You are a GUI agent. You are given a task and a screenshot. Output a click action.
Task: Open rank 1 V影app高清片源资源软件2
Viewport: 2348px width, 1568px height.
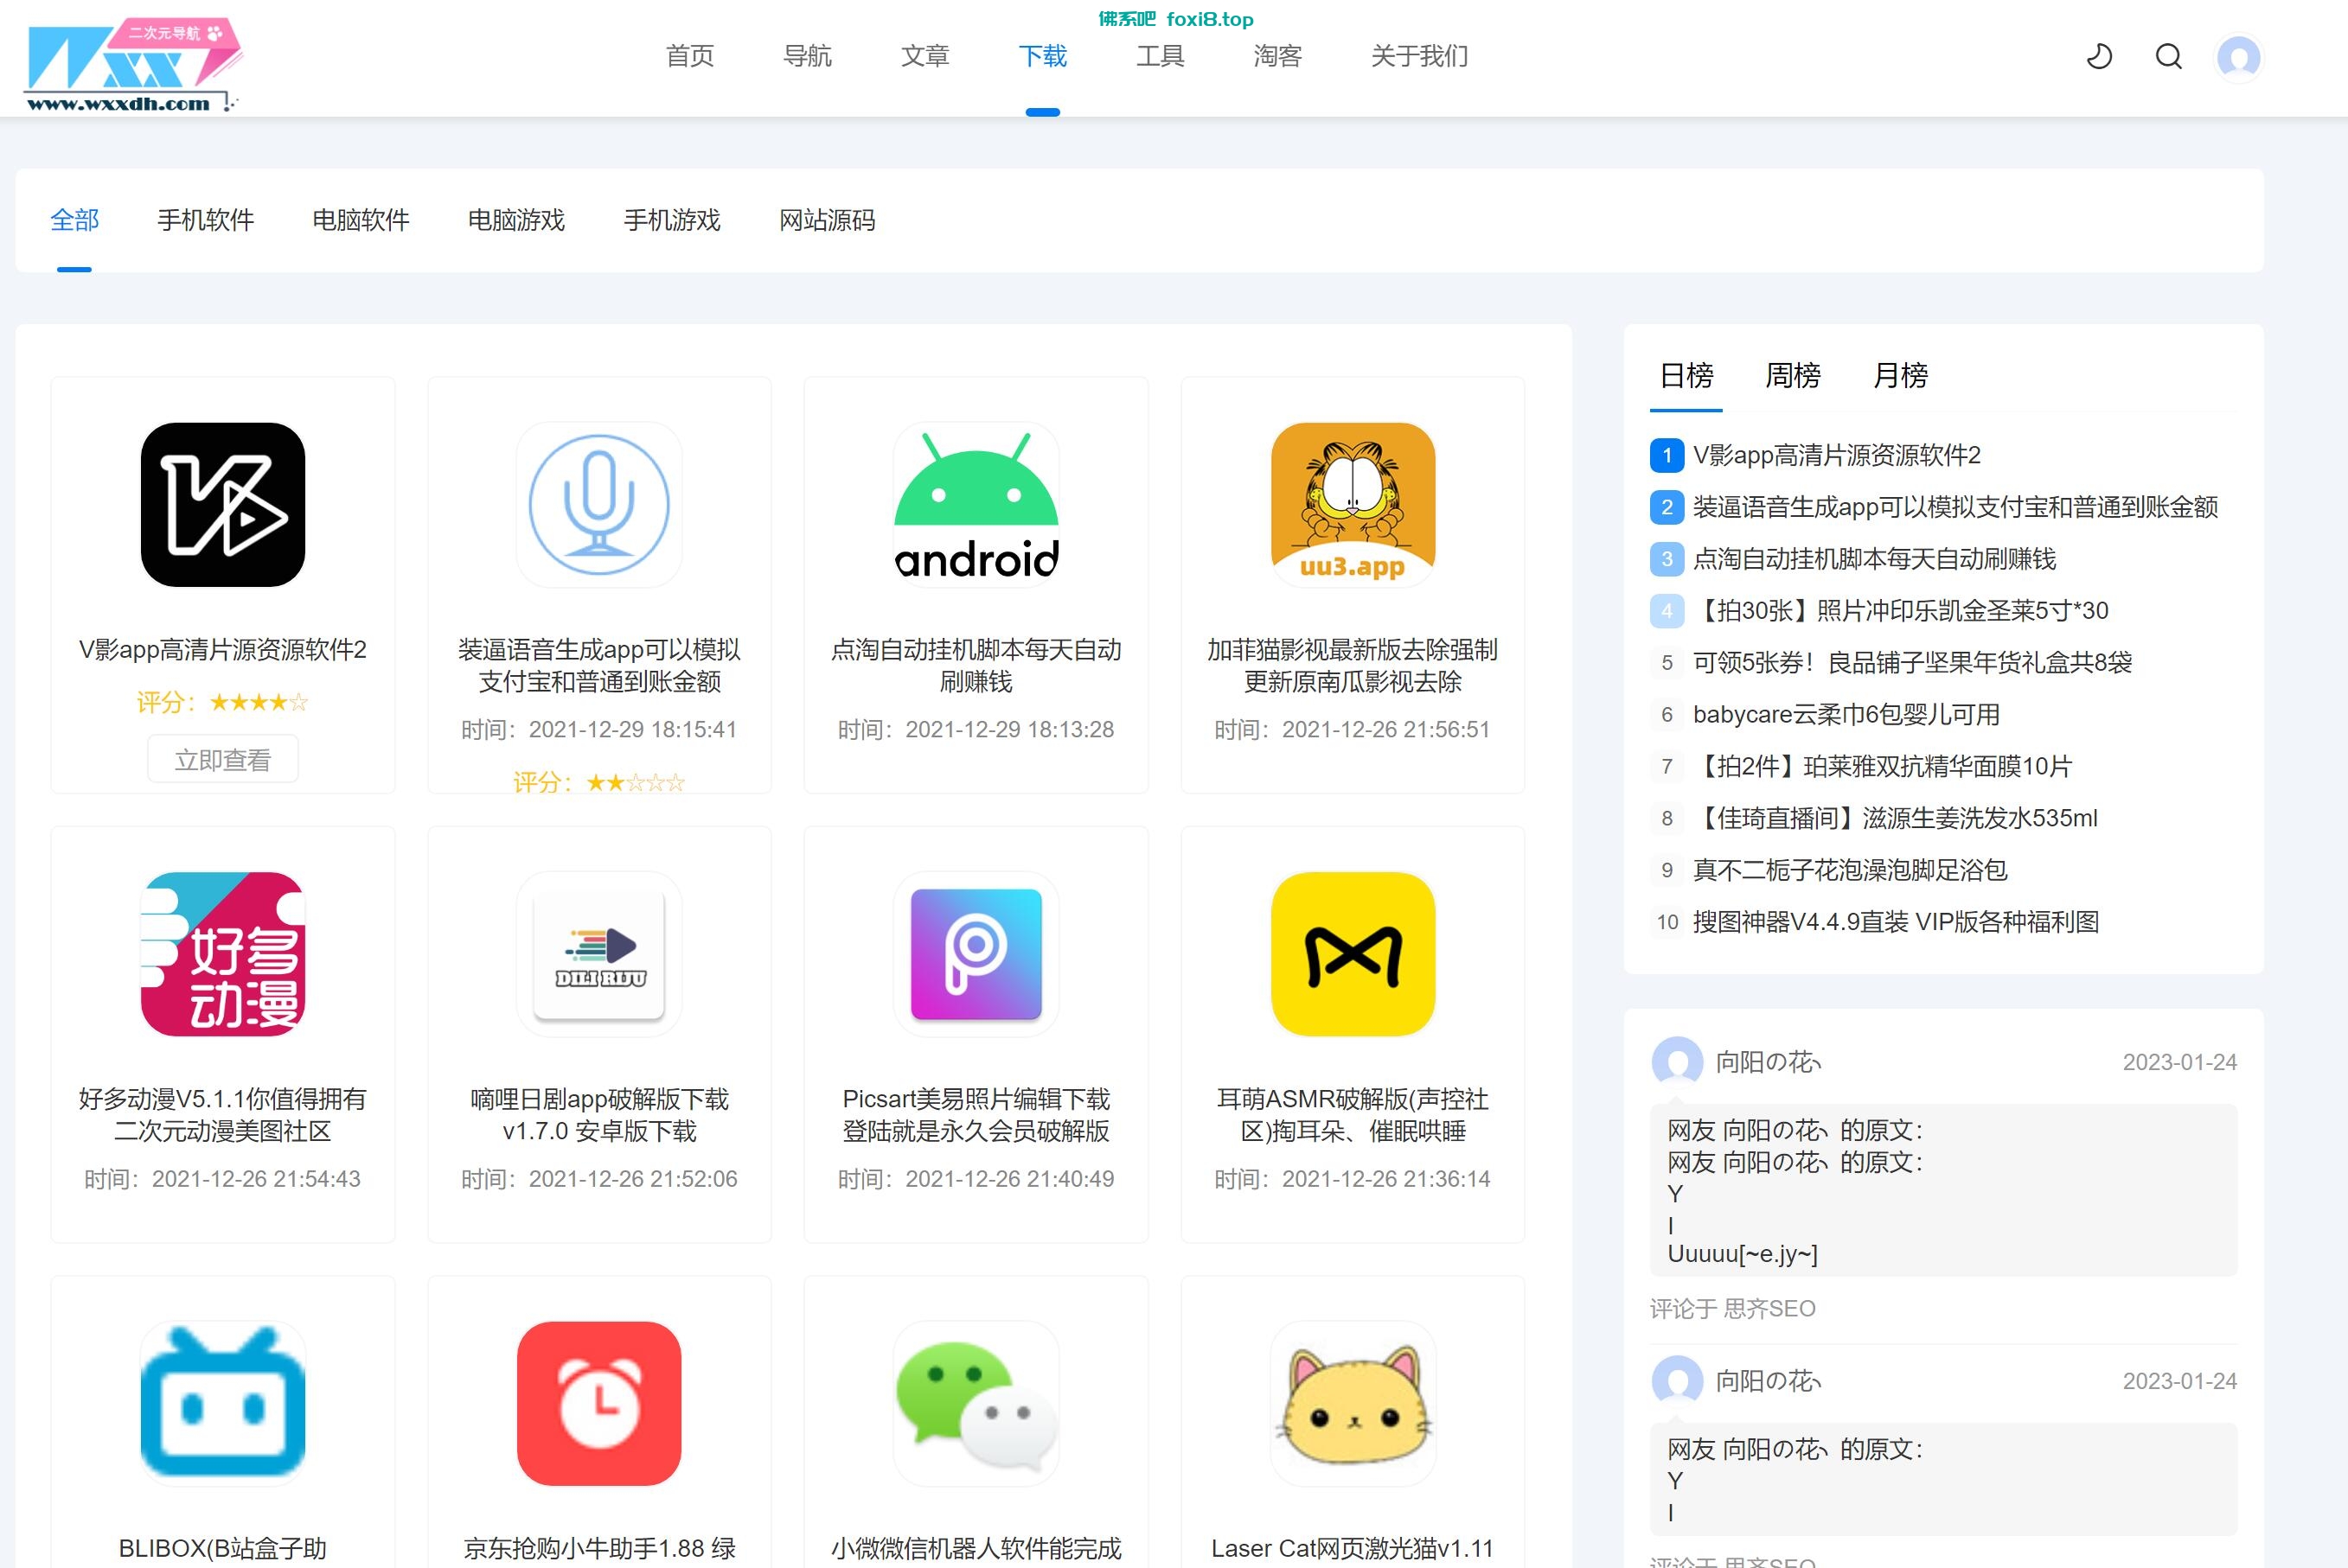pyautogui.click(x=1837, y=456)
